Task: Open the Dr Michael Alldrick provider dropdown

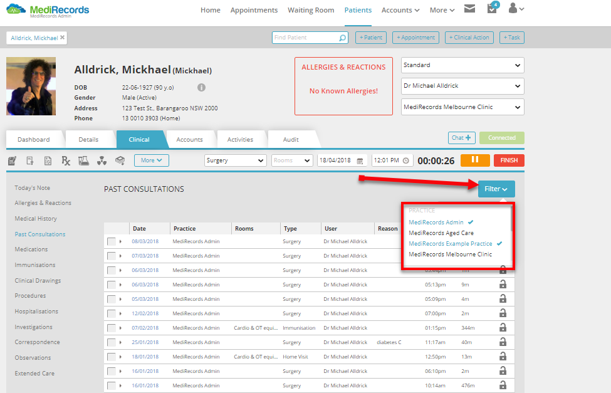Action: pos(462,86)
